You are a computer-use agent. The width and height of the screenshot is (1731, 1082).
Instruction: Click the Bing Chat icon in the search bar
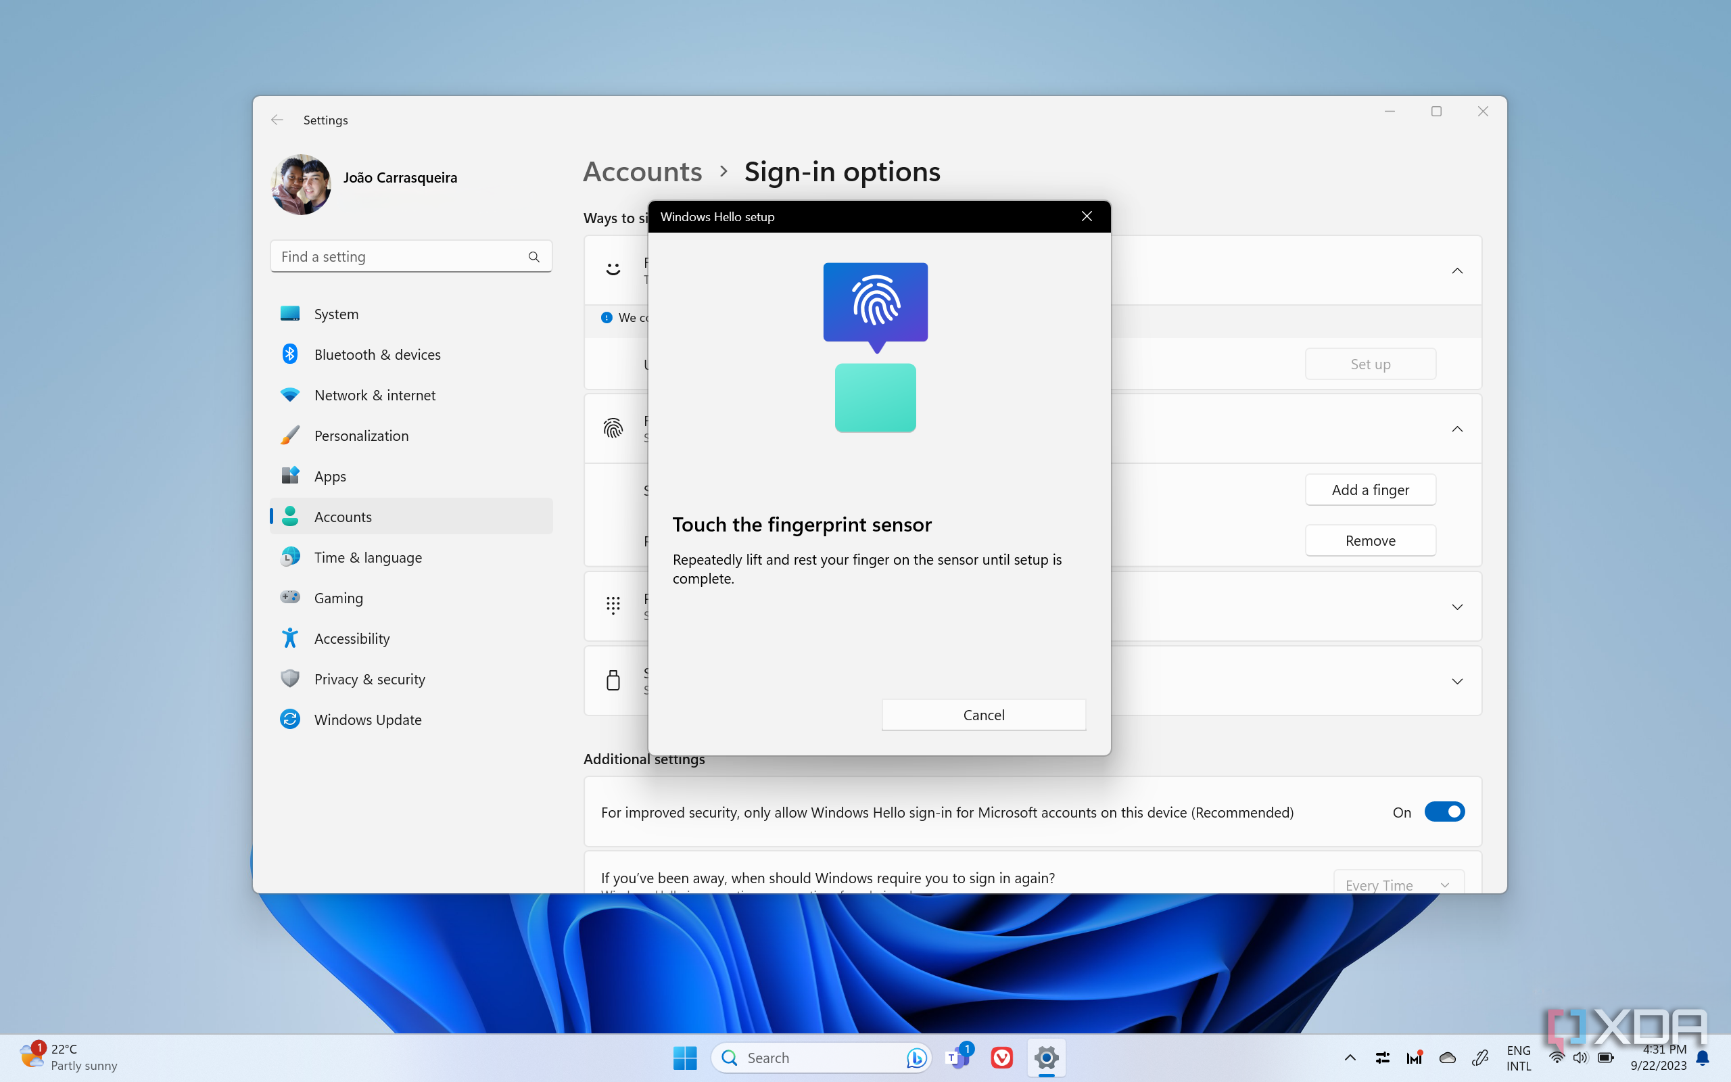pyautogui.click(x=916, y=1057)
